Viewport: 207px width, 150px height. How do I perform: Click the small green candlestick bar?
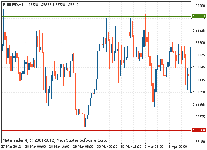pos(135,53)
